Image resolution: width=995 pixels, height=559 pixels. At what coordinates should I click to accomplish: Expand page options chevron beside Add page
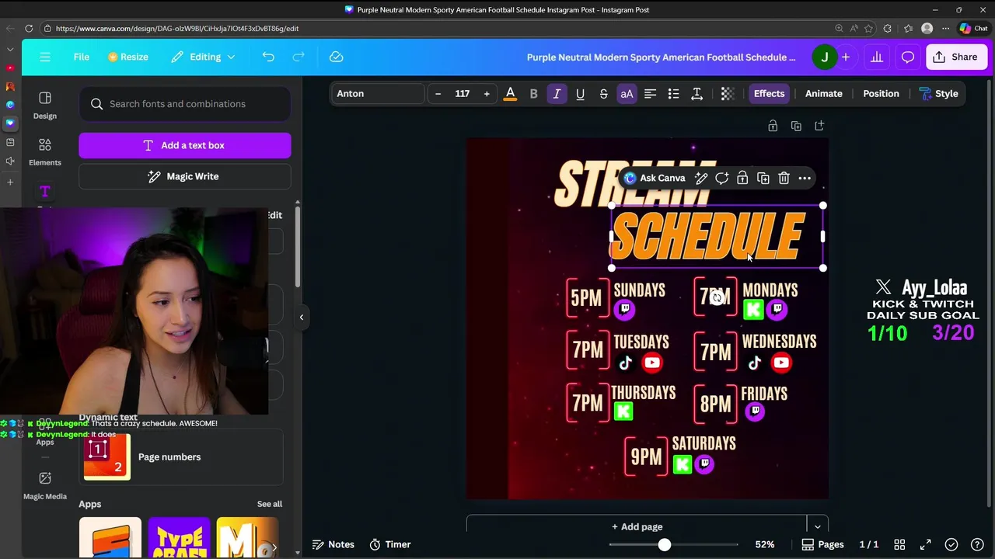click(x=817, y=526)
